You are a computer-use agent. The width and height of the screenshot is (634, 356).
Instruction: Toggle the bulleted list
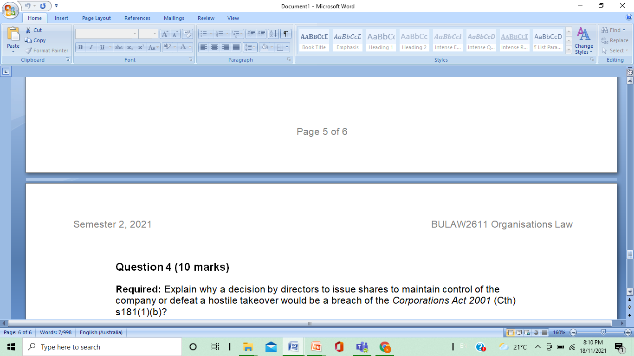pos(204,34)
